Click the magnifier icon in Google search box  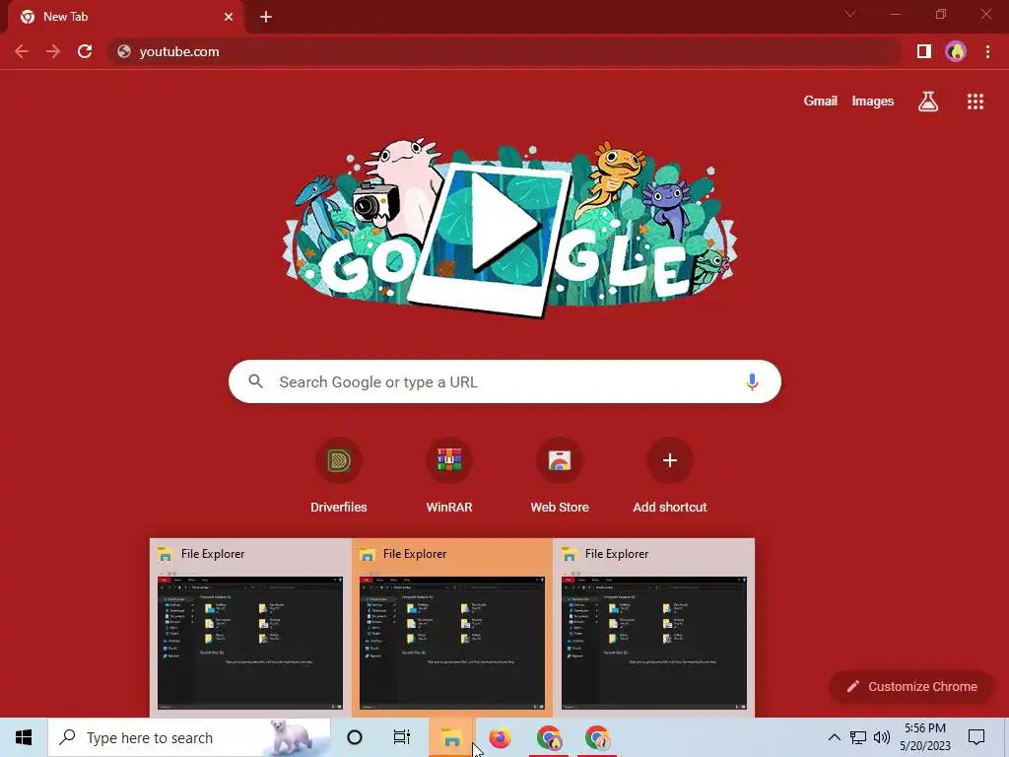(256, 381)
